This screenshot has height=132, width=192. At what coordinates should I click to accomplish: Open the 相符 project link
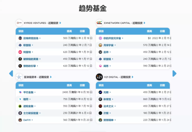(x=26, y=99)
